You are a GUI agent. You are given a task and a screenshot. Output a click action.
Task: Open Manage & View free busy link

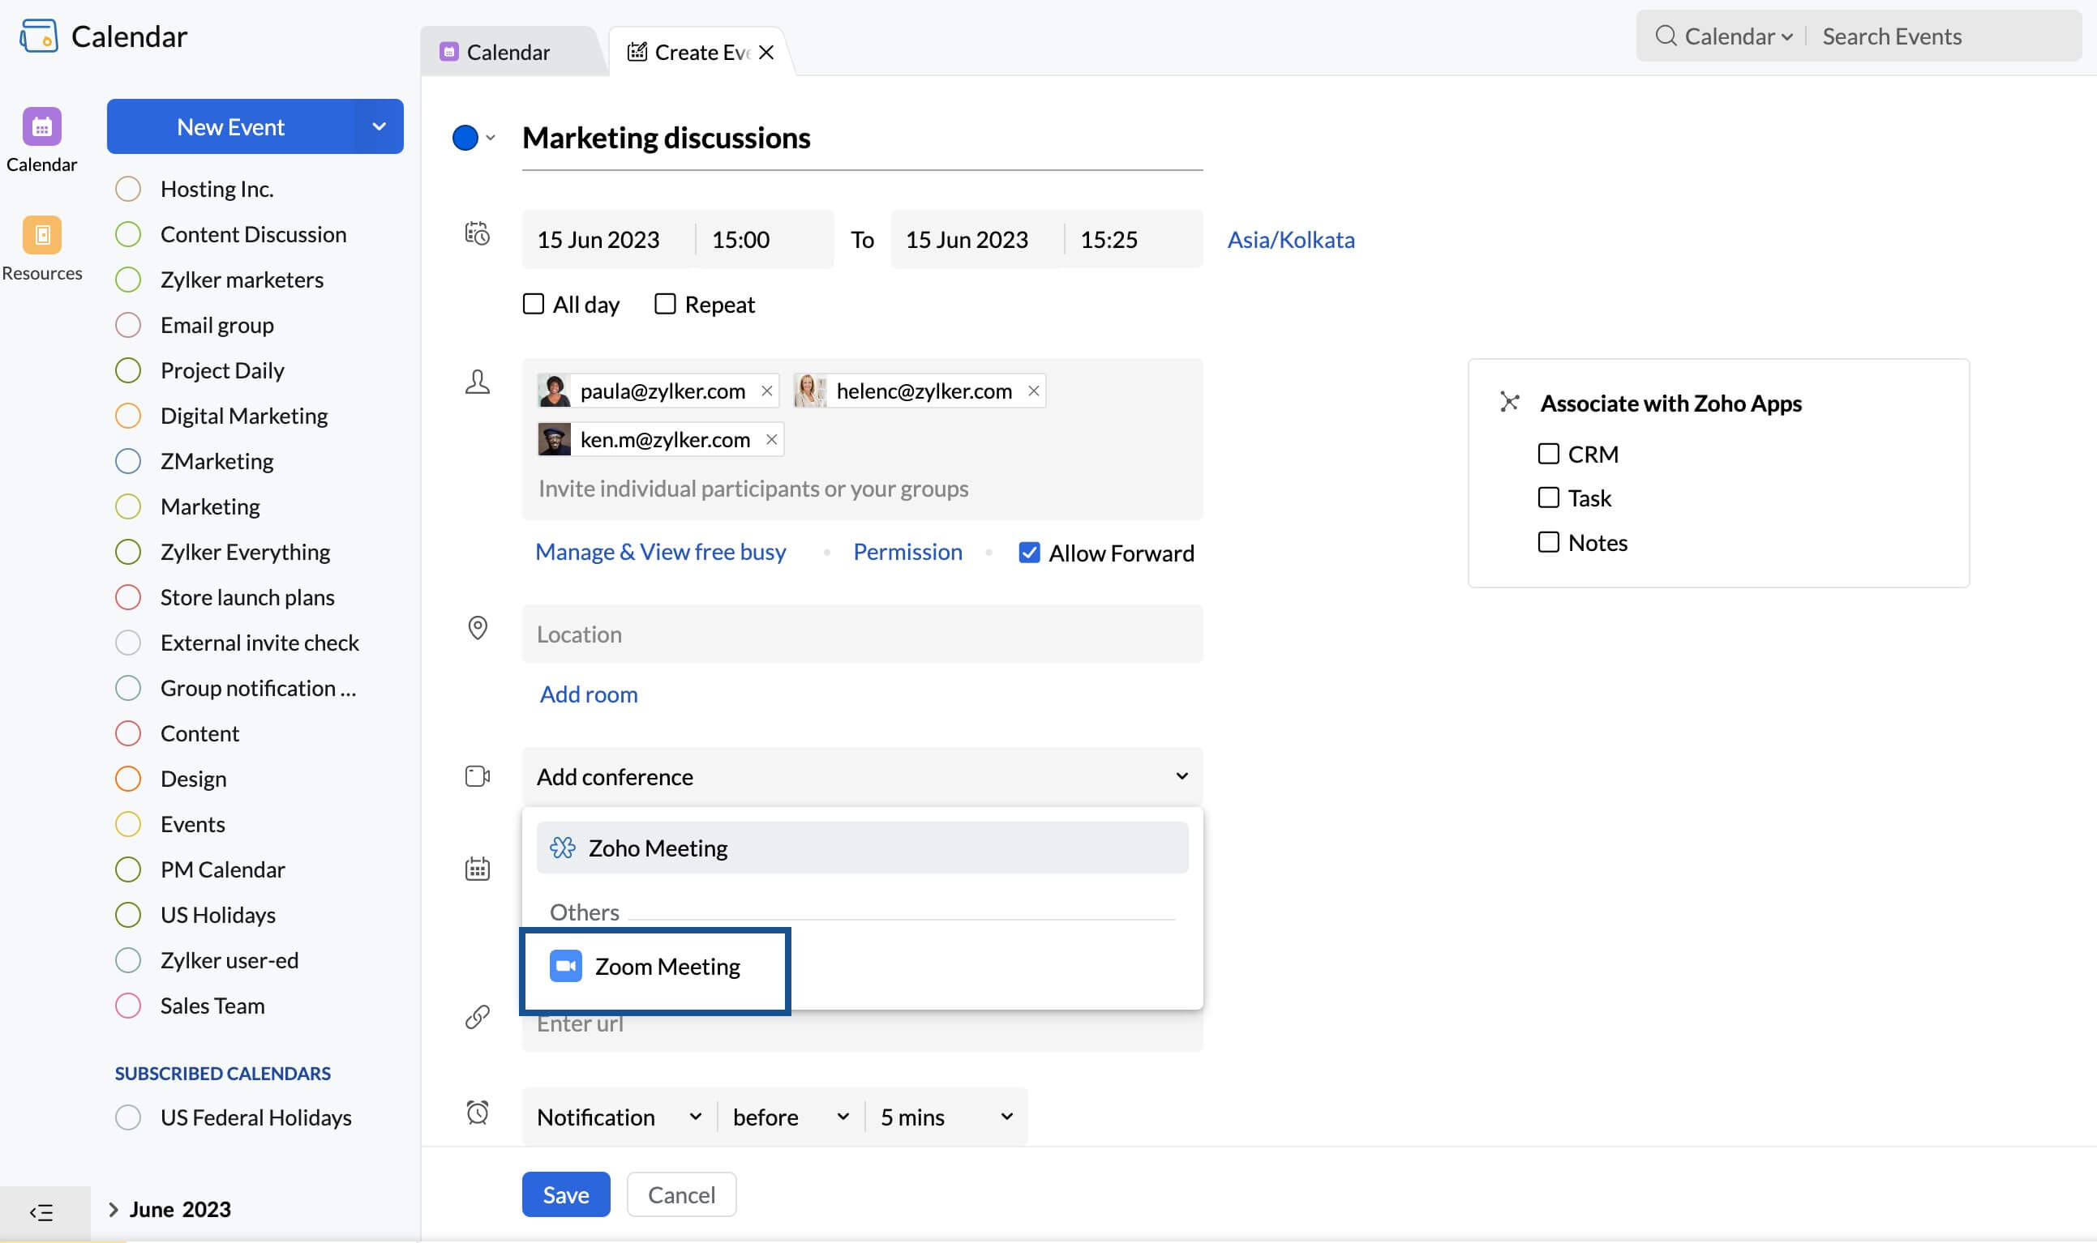(660, 552)
